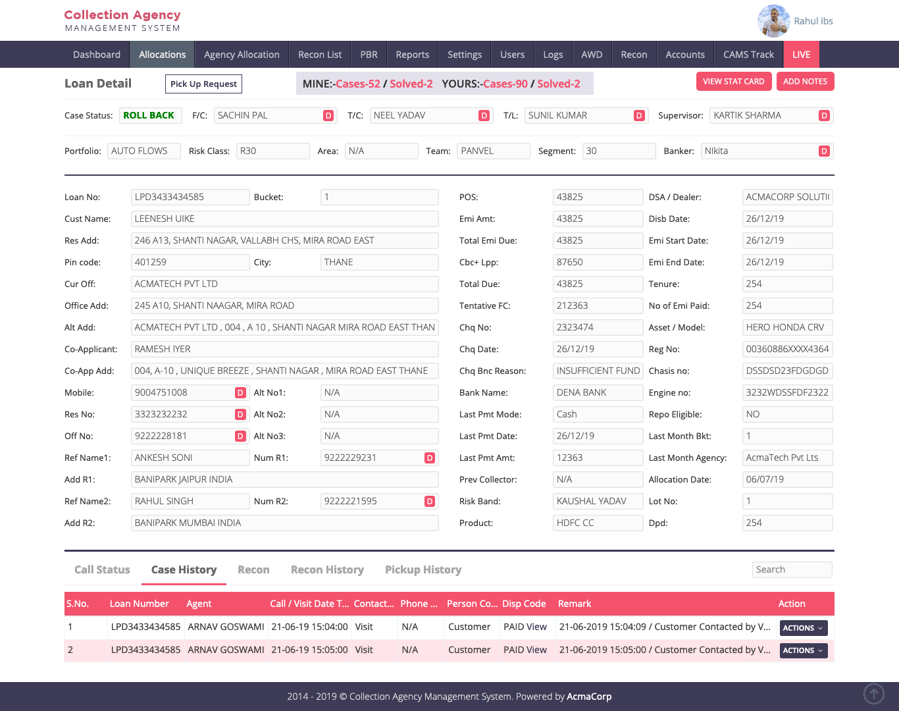Click the D icon in Banker field
The width and height of the screenshot is (899, 711).
[824, 151]
